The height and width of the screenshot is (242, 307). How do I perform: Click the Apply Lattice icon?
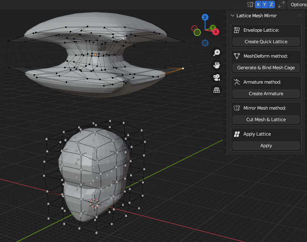tap(237, 134)
